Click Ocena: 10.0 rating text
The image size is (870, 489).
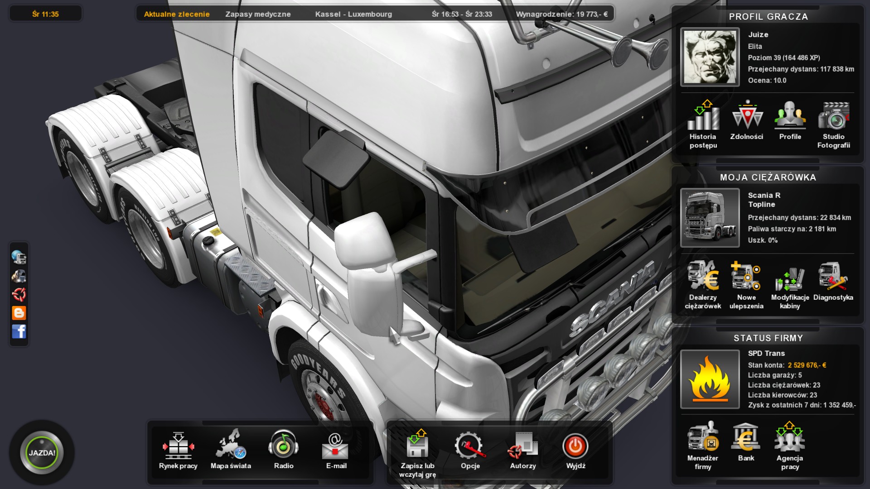click(x=767, y=80)
